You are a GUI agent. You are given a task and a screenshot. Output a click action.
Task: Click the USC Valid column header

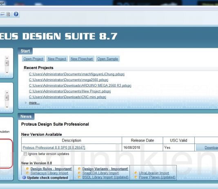point(179,140)
